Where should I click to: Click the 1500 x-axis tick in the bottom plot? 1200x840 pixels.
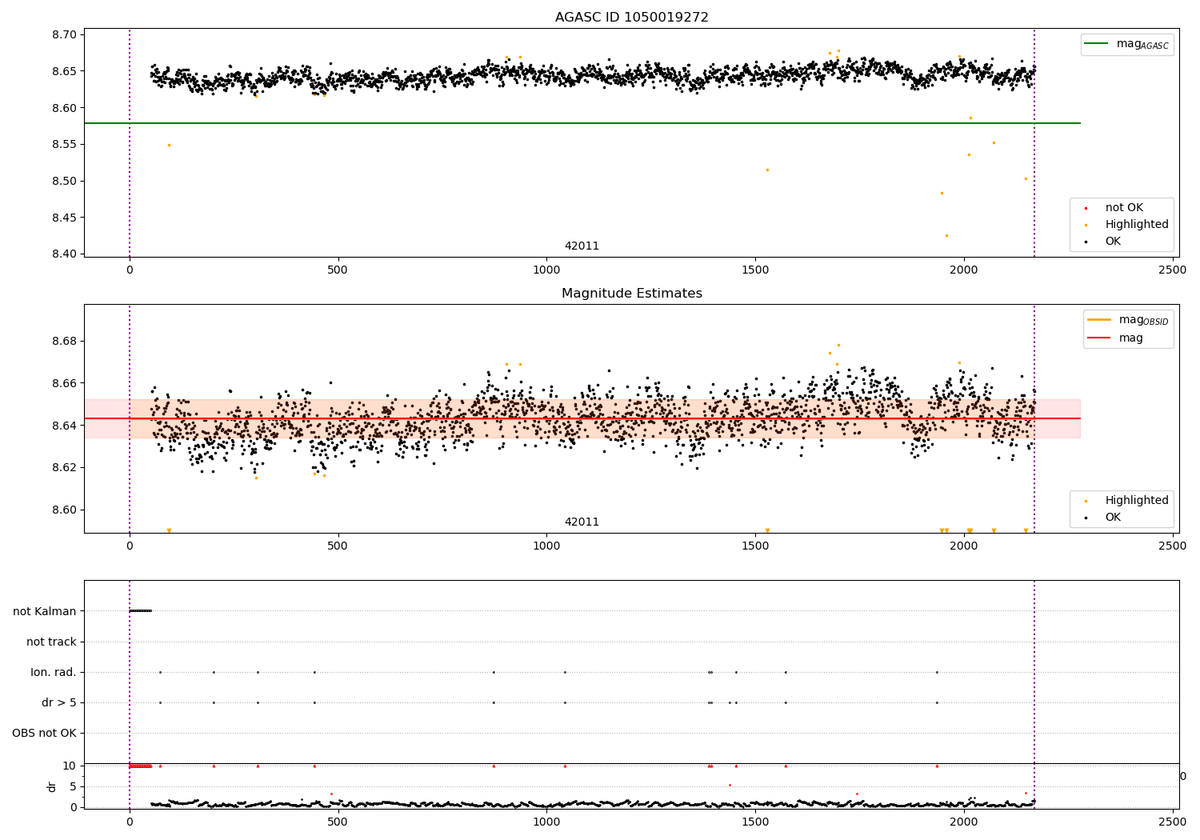(755, 821)
